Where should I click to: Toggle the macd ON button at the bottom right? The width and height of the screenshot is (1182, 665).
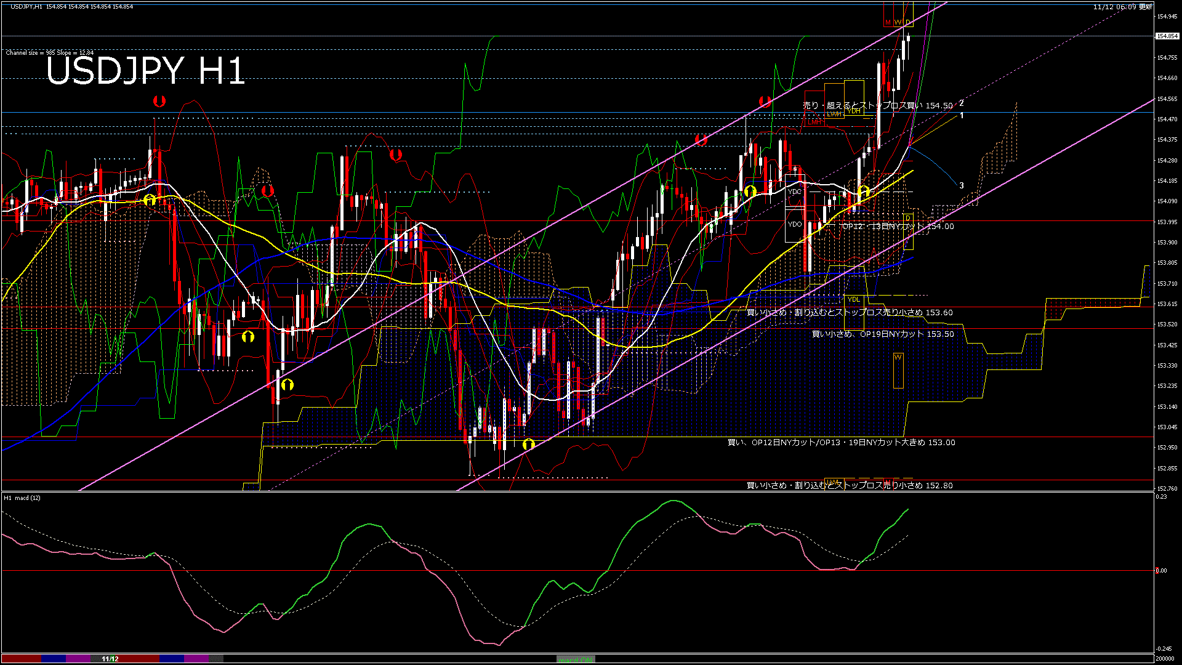(574, 659)
